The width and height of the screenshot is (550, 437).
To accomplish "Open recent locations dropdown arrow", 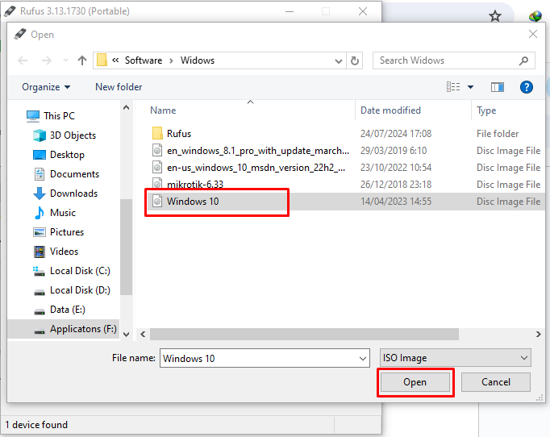I will (x=65, y=60).
